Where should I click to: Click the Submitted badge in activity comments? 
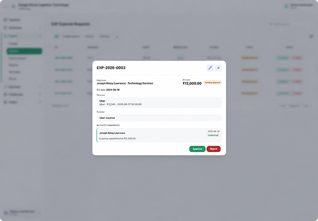pyautogui.click(x=213, y=135)
